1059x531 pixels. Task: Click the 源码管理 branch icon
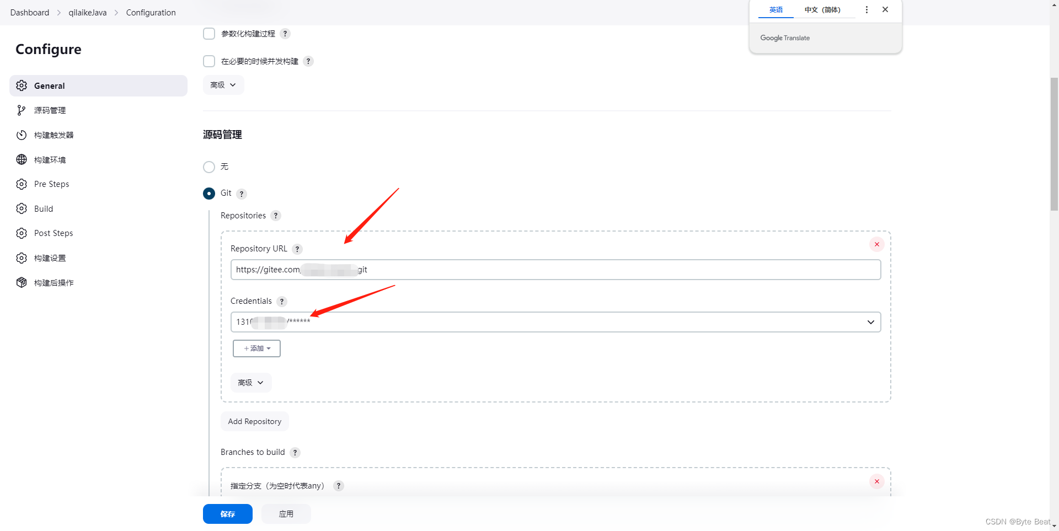tap(22, 110)
